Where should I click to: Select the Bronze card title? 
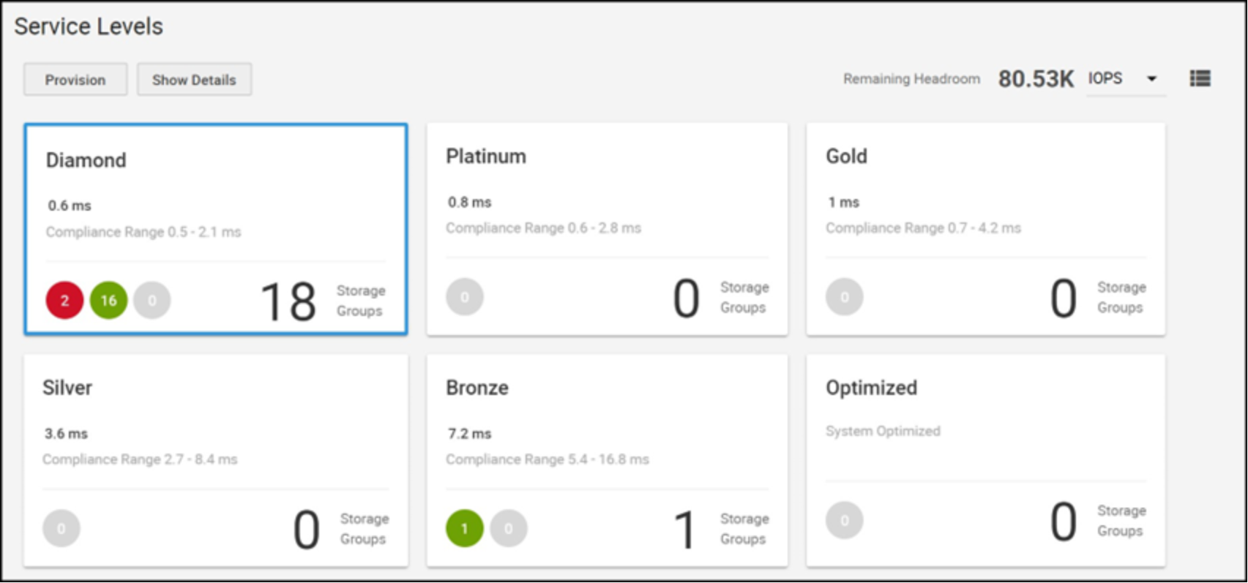click(x=477, y=388)
